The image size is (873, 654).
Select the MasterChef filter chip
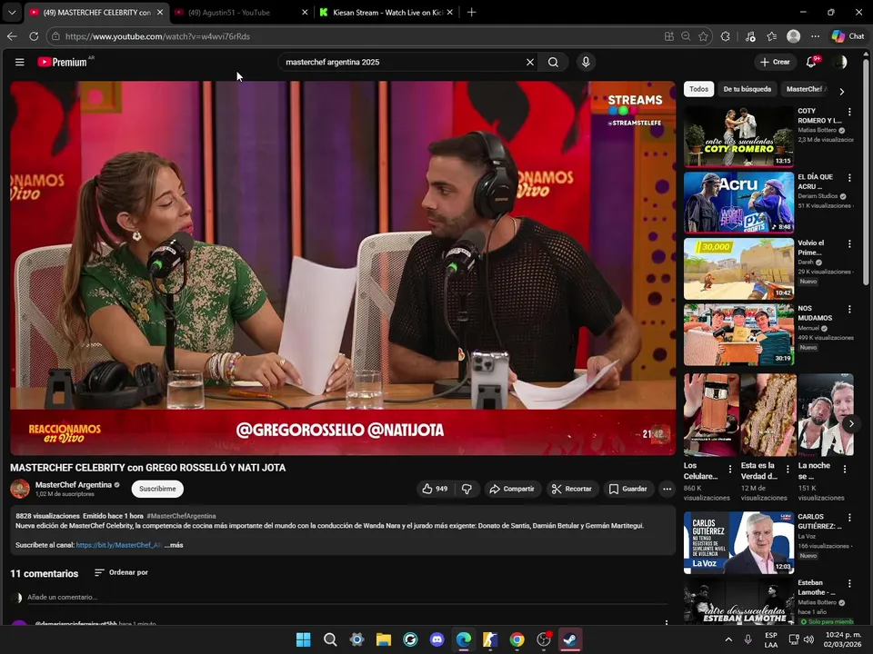tap(806, 89)
